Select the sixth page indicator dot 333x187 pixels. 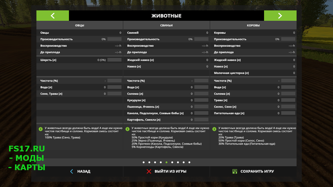[x=172, y=162]
